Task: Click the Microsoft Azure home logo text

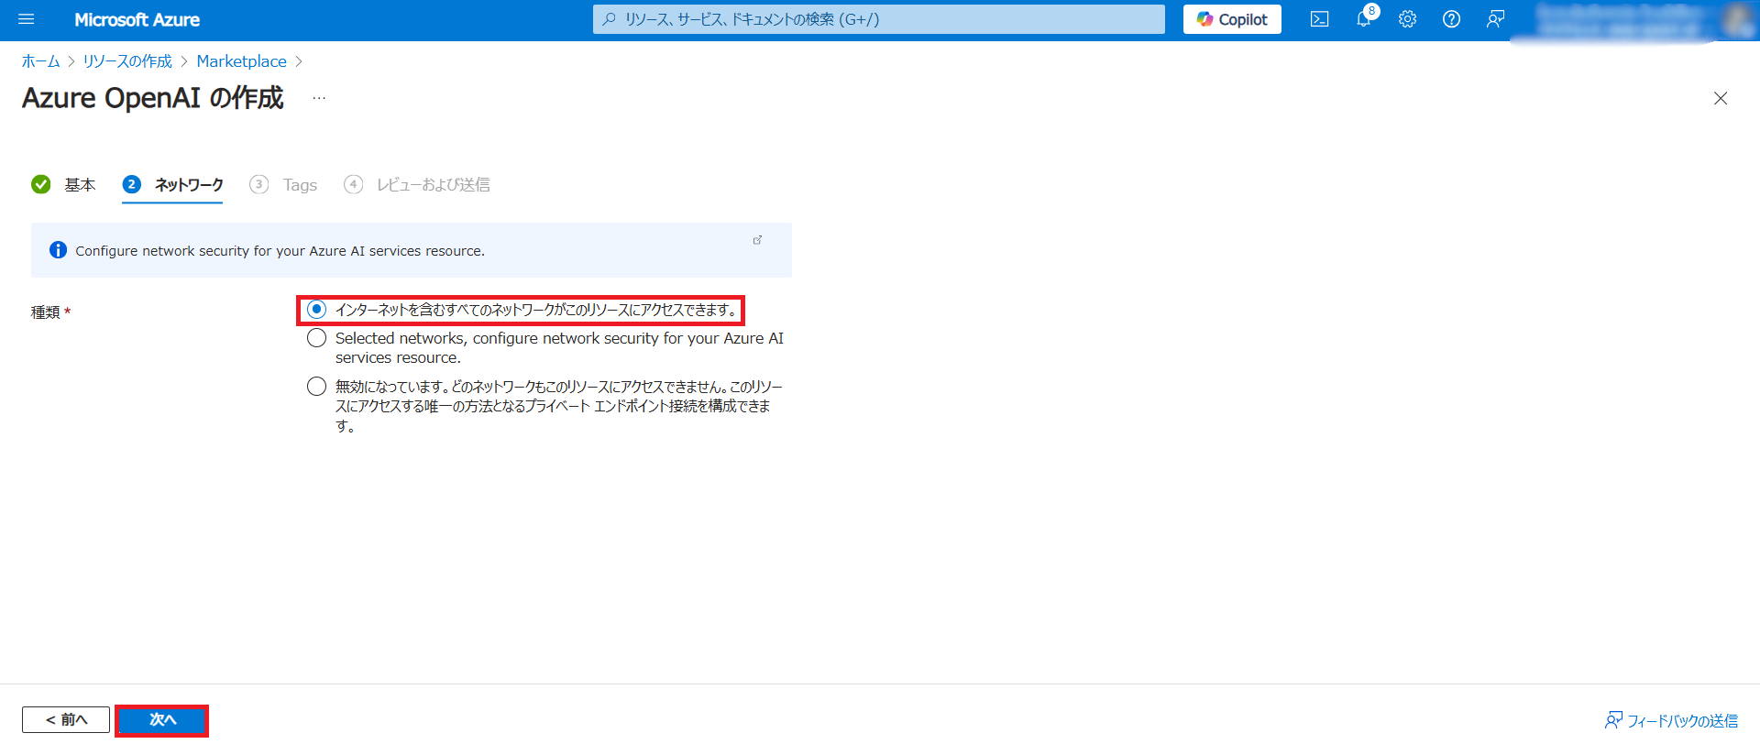Action: click(x=137, y=19)
